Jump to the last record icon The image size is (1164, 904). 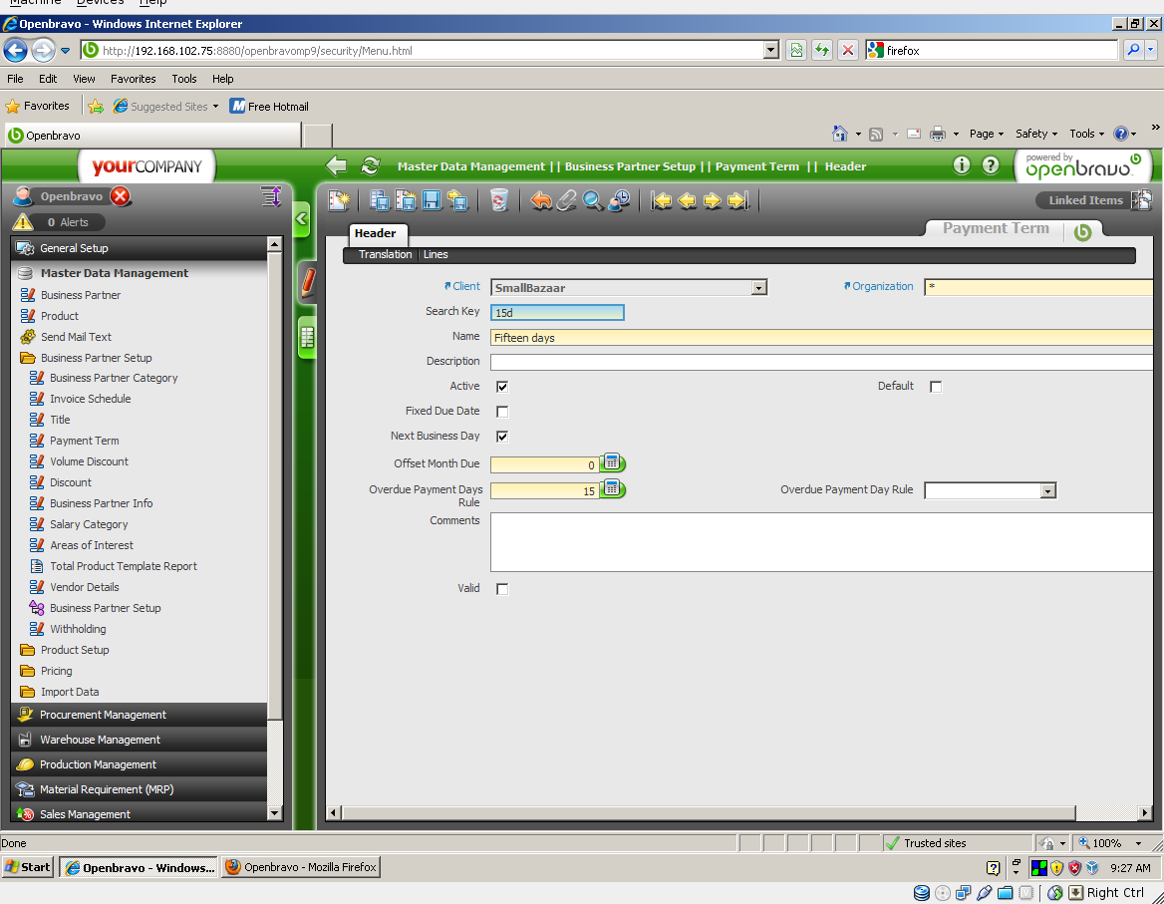point(737,200)
